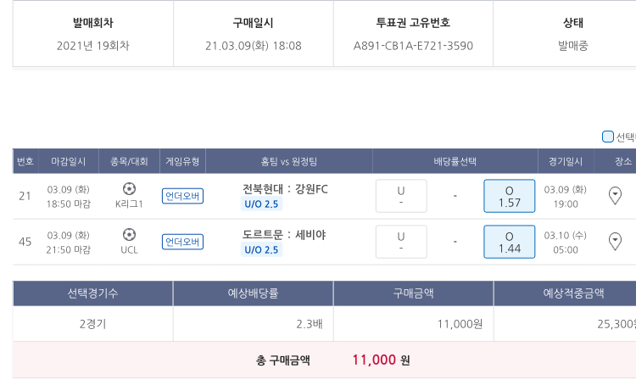Click the soccer ball icon for K리그1 match
Viewport: 636px width, 391px height.
[129, 188]
